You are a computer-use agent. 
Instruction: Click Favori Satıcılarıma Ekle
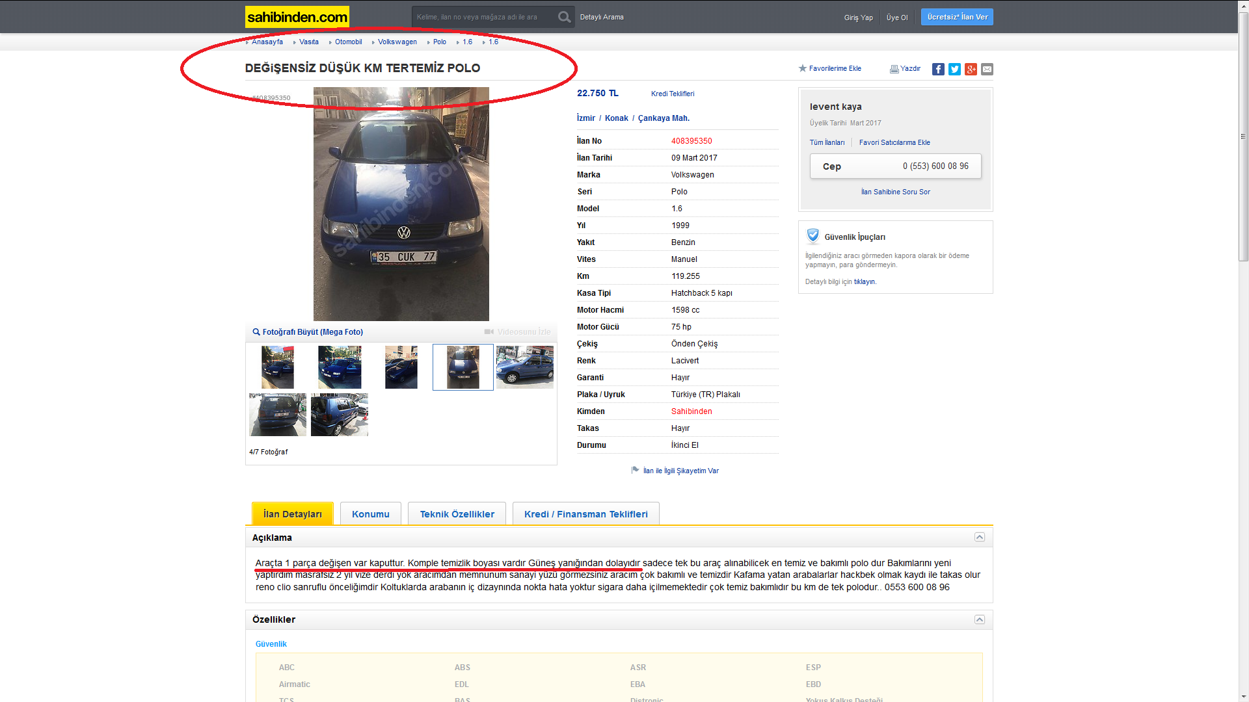tap(894, 142)
